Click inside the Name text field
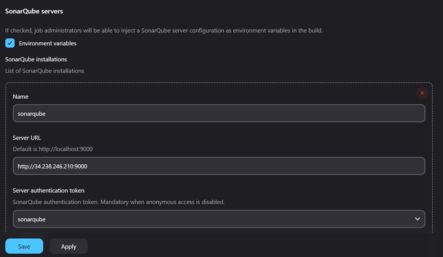Image resolution: width=443 pixels, height=257 pixels. pos(219,113)
